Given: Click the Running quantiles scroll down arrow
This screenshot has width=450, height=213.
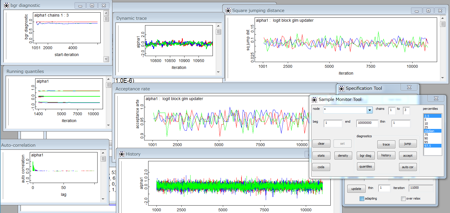Looking at the screenshot, I should (x=108, y=125).
